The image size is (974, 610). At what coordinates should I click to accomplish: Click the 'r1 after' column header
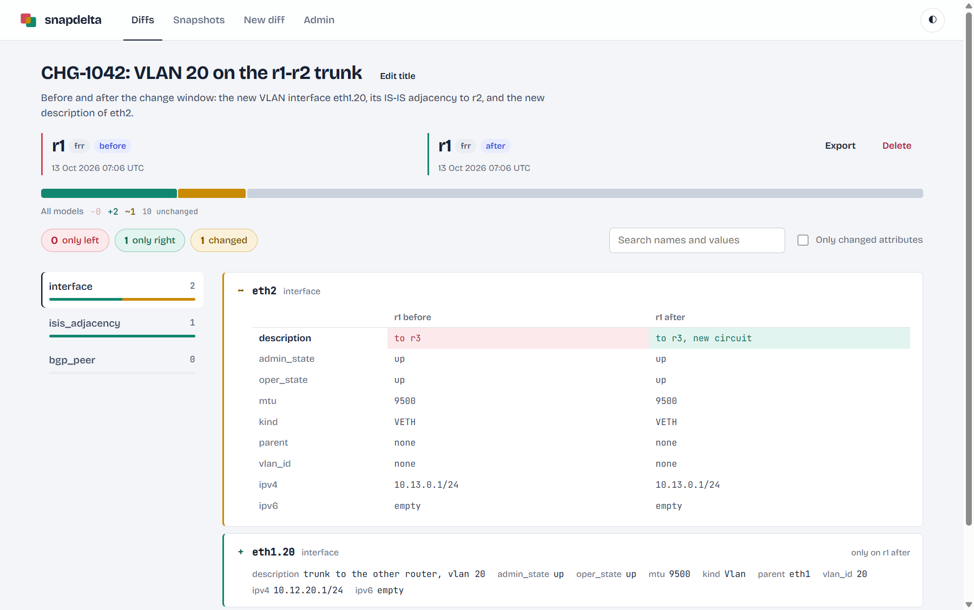point(670,317)
